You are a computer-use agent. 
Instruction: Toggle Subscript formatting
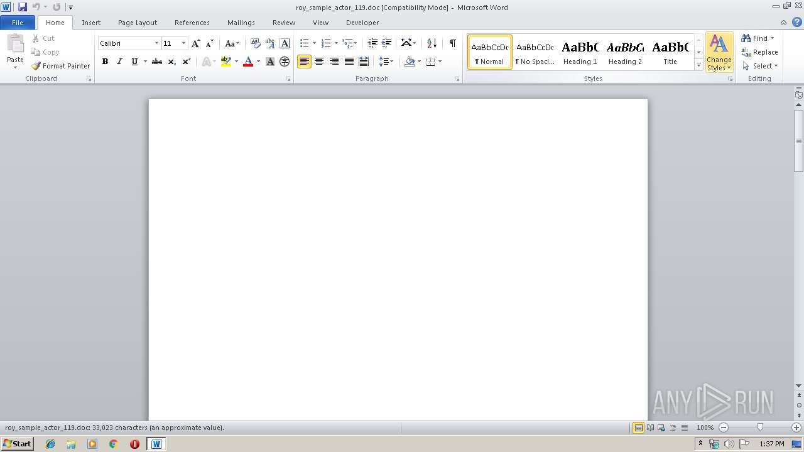(171, 62)
